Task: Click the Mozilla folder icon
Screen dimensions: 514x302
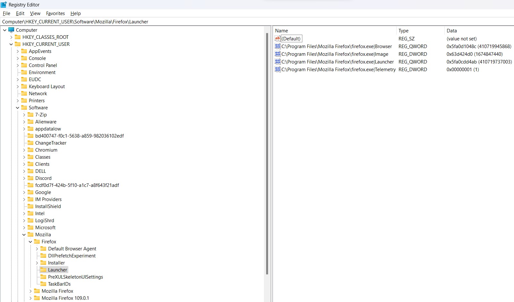Action: 30,234
